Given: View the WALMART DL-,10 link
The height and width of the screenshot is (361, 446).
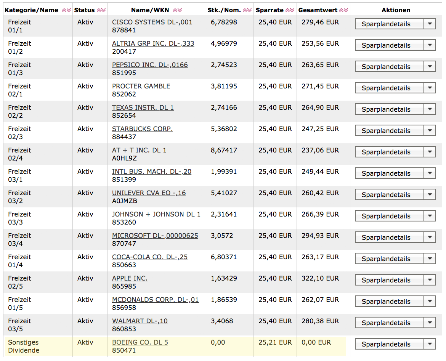Looking at the screenshot, I should (x=140, y=321).
